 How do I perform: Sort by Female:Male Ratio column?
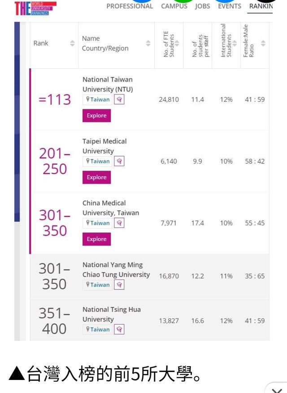point(263,43)
